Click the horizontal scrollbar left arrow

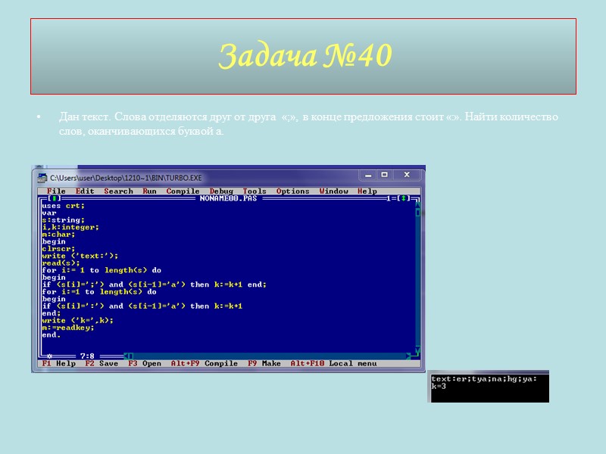click(126, 356)
